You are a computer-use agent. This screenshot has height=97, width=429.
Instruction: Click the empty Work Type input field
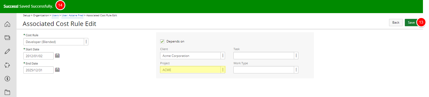(264, 70)
